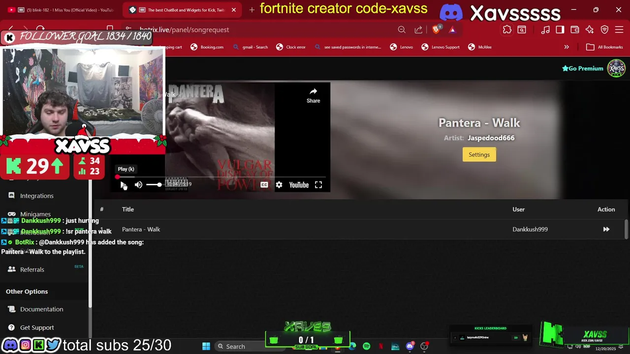
Task: Open Leo AI sparkle icon
Action: pos(590,30)
